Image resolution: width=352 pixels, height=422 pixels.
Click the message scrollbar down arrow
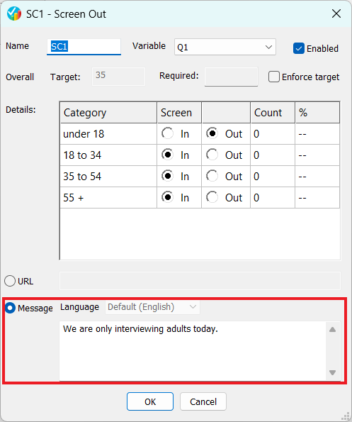[332, 372]
